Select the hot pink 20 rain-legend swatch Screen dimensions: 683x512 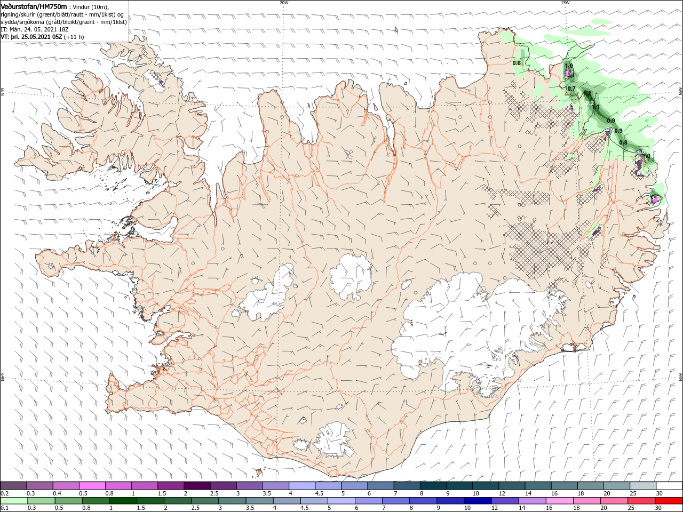coord(614,501)
